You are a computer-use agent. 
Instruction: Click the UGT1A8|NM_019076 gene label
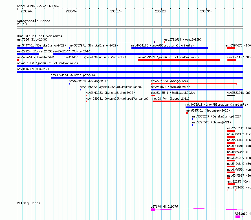(x=164, y=206)
